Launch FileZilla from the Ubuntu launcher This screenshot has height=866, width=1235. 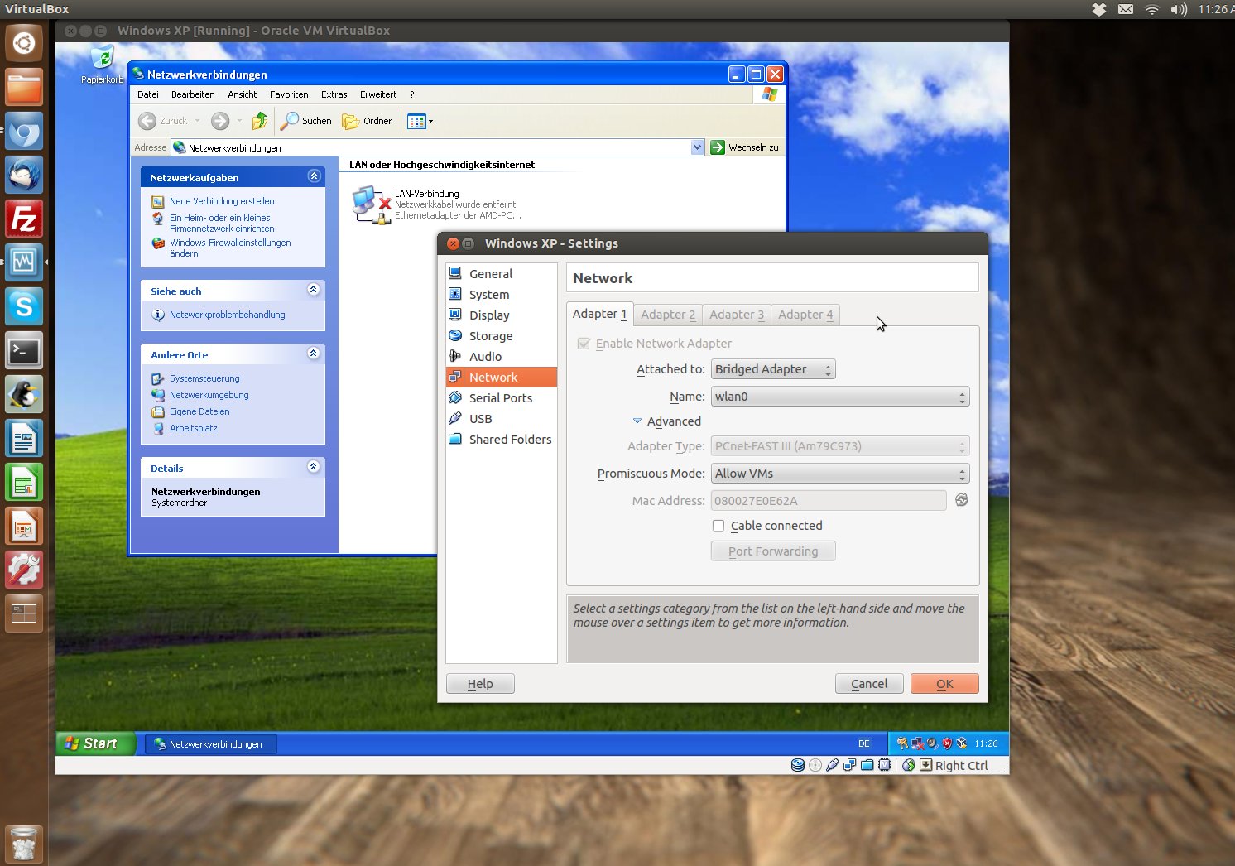(24, 219)
